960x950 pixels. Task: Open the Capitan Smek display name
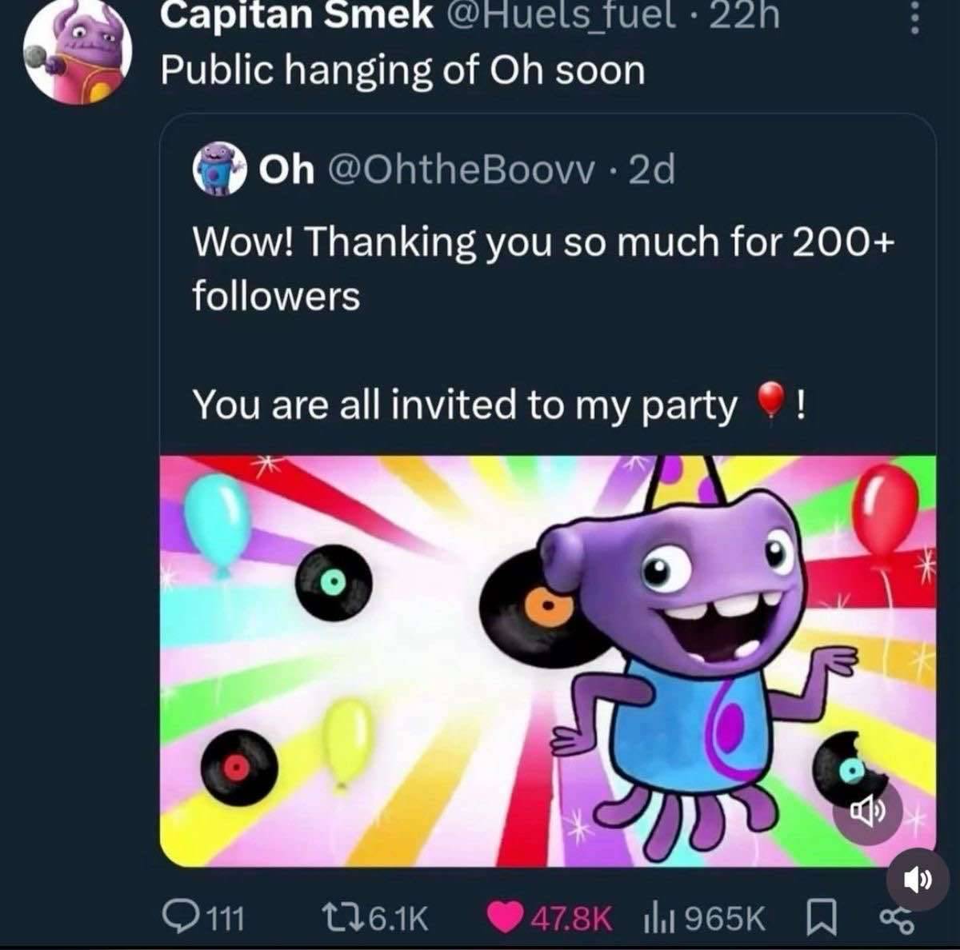[x=296, y=16]
